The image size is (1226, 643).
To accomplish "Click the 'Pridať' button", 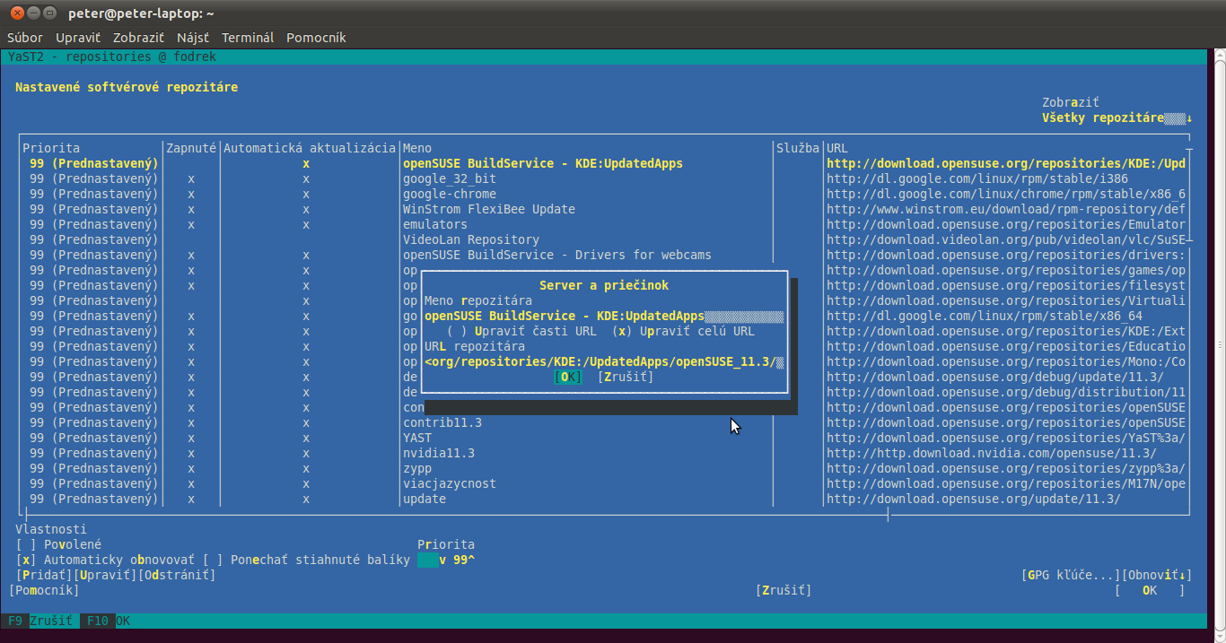I will 44,575.
